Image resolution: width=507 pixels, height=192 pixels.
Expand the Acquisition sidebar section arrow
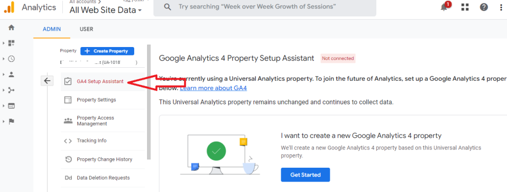click(x=3, y=90)
